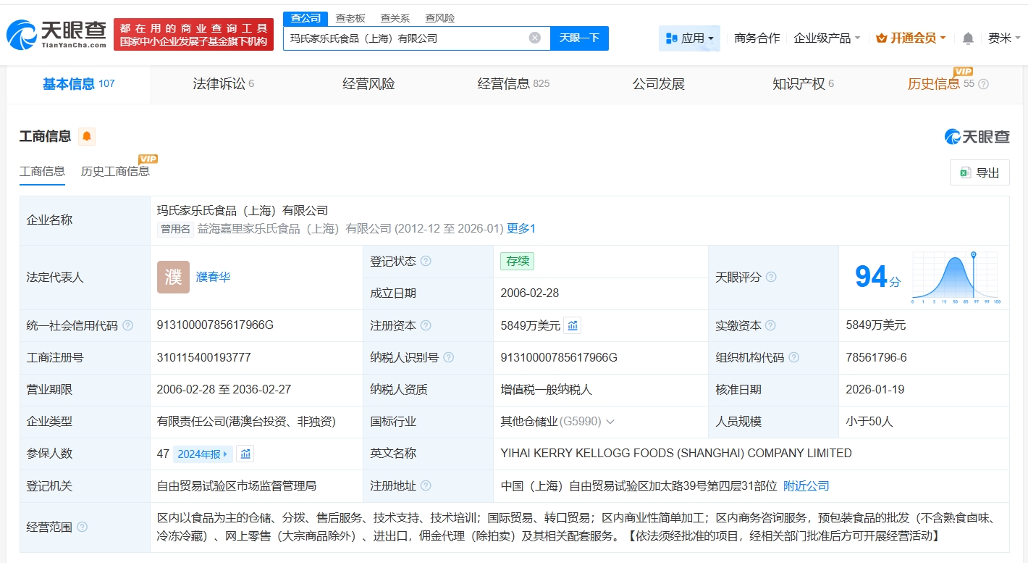Click the orange alert bell beside 工商信息
The image size is (1028, 563).
pyautogui.click(x=87, y=136)
